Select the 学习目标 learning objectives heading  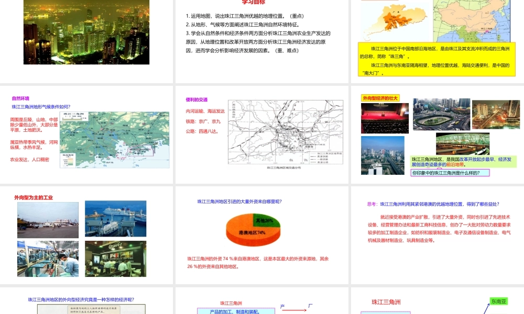253,2
